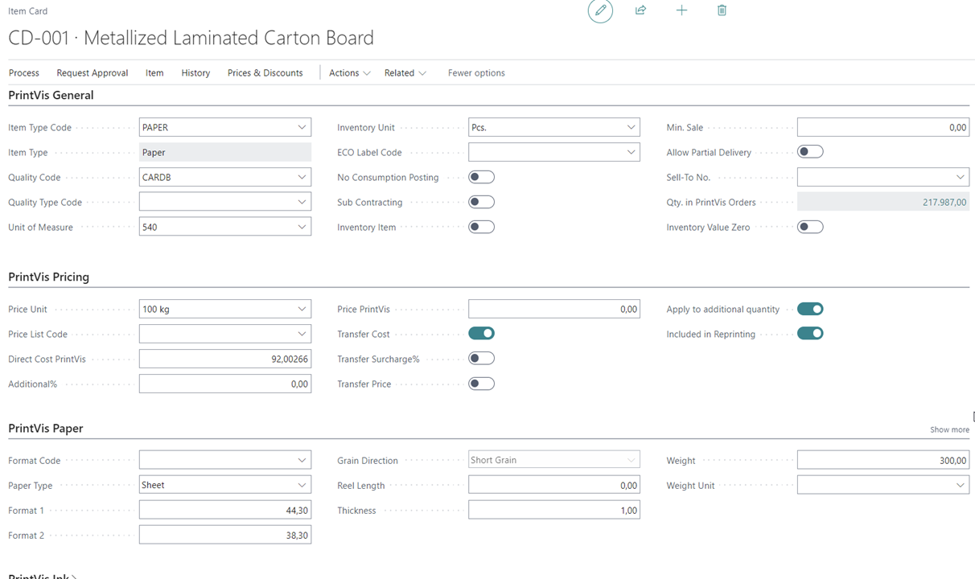The width and height of the screenshot is (975, 579).
Task: Expand the Actions menu
Action: coord(350,72)
